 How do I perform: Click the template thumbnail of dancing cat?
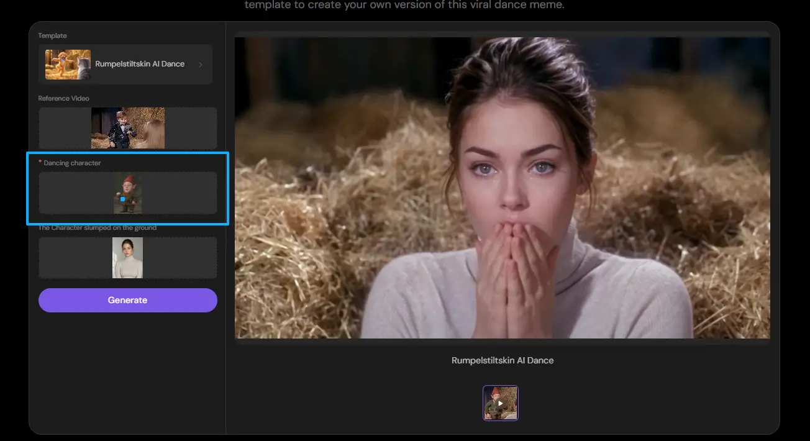(68, 65)
